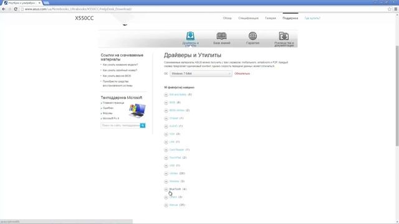Open the Drivers and Utilities download icon

(190, 36)
